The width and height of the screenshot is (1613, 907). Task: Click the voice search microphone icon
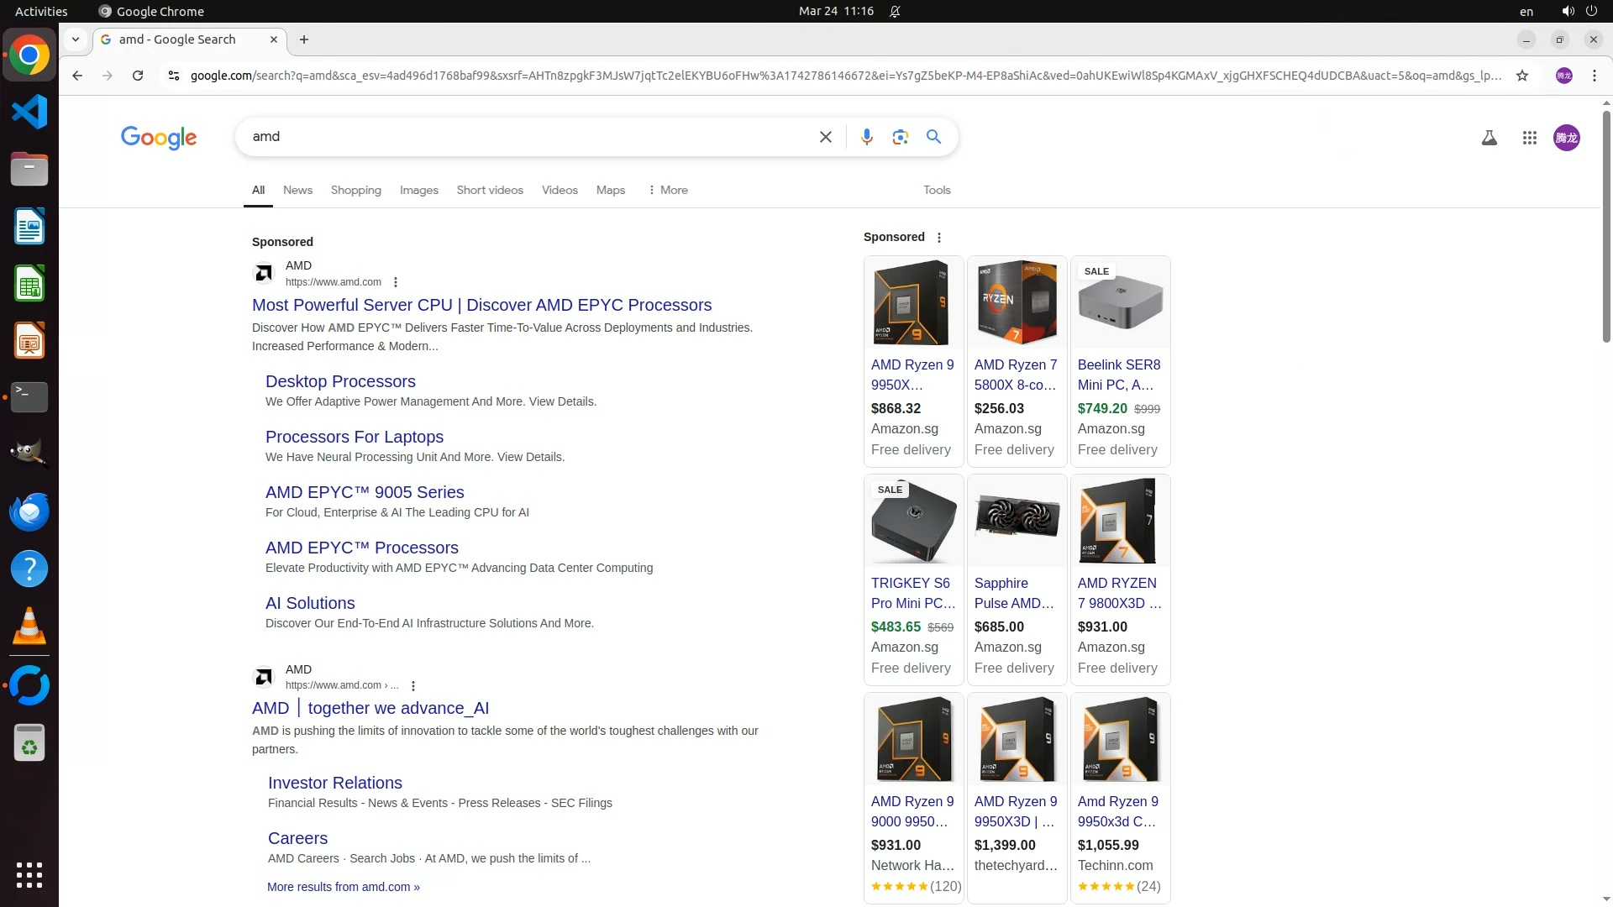point(866,137)
